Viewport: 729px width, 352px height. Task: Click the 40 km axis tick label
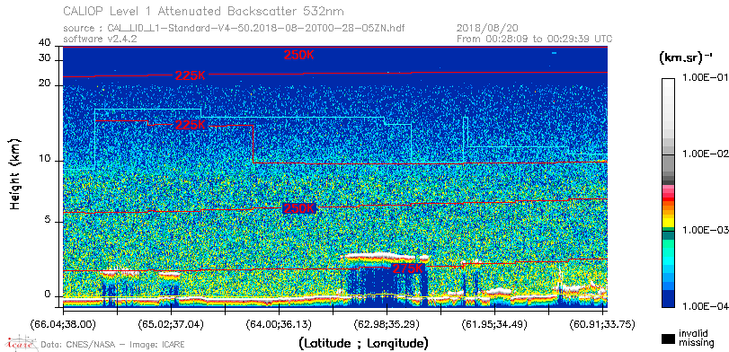click(x=45, y=43)
